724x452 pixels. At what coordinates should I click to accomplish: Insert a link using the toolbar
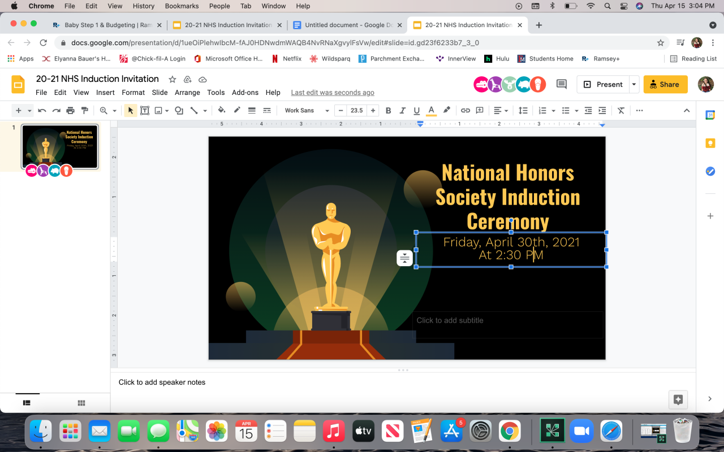point(465,111)
